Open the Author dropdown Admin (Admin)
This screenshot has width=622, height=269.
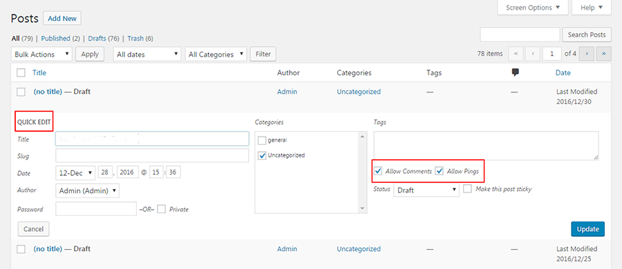88,190
